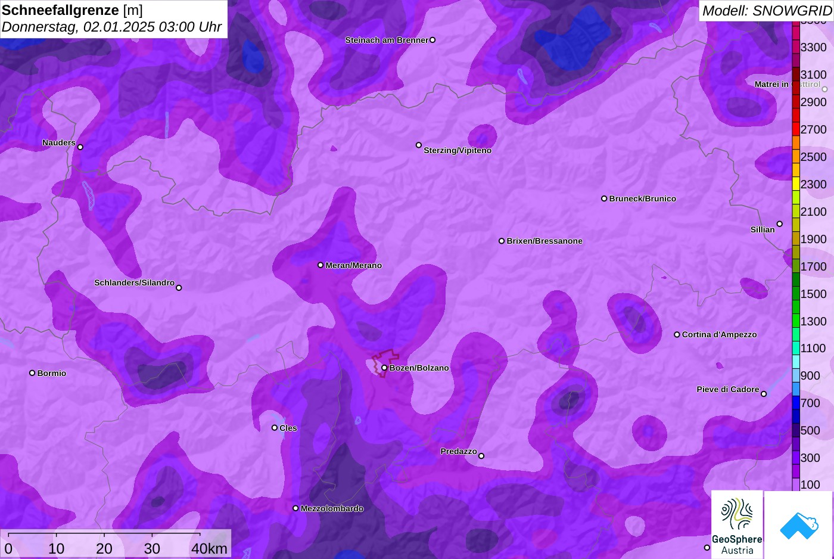Click the Steinach am Brenner town marker
The height and width of the screenshot is (559, 834).
tap(432, 40)
